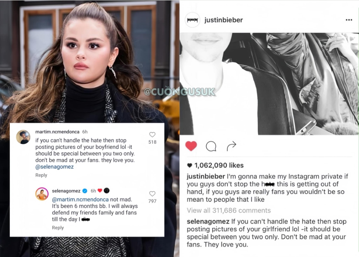Open the @selenagomez mention link
359x257 pixels.
click(x=55, y=167)
